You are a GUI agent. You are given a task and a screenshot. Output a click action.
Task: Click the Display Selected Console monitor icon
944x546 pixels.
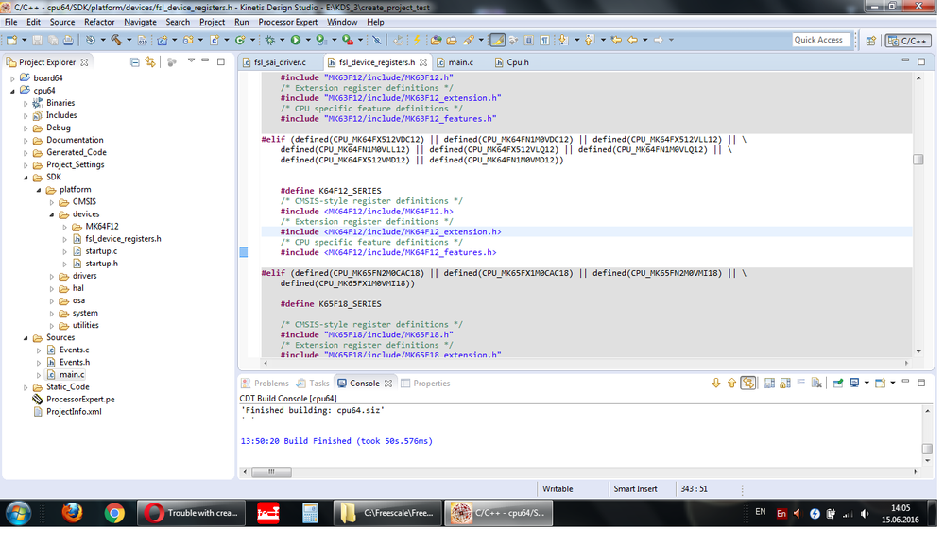tap(854, 383)
